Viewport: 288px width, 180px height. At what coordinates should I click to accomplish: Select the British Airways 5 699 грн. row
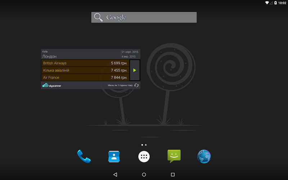coord(85,63)
